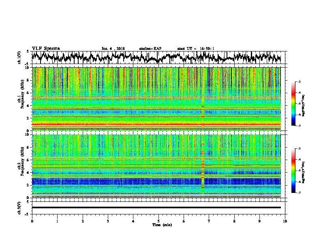This screenshot has height=248, width=321.
Task: Click the ch.1 spectrogram panel
Action: tap(156, 99)
